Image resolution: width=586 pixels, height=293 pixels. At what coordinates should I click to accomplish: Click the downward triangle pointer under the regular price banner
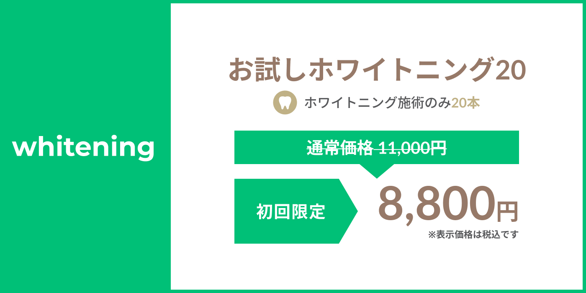click(377, 170)
